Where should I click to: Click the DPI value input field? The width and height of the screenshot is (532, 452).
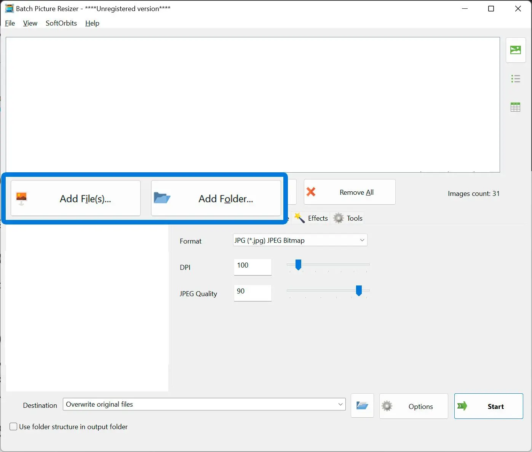(252, 266)
